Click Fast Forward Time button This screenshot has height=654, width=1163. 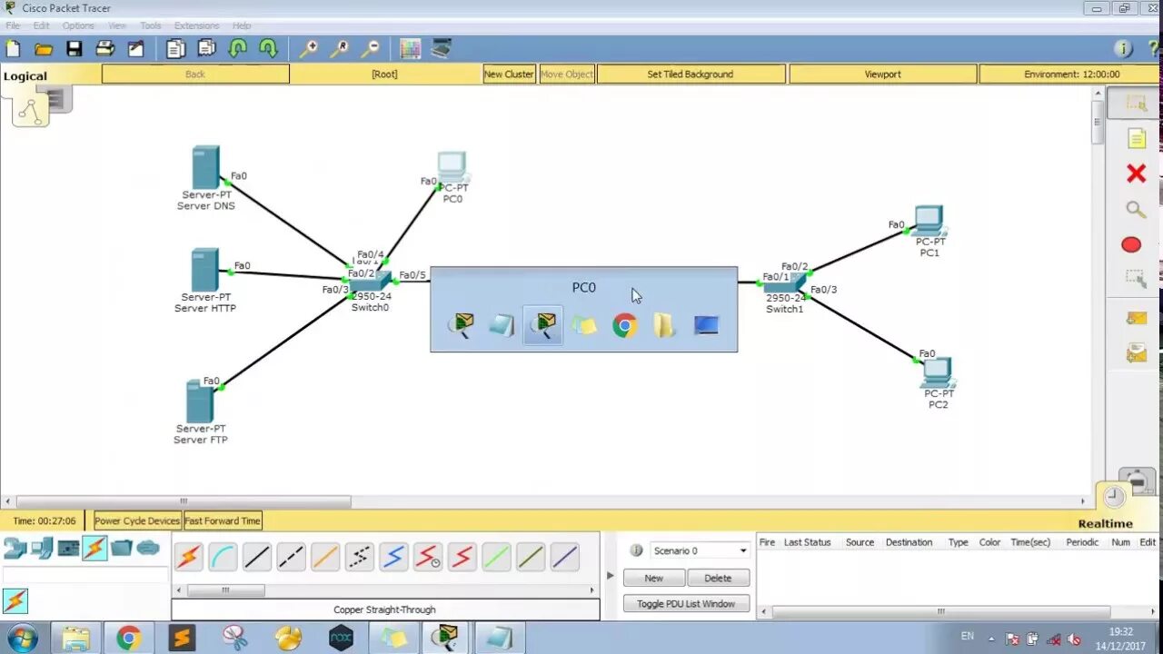tap(223, 520)
